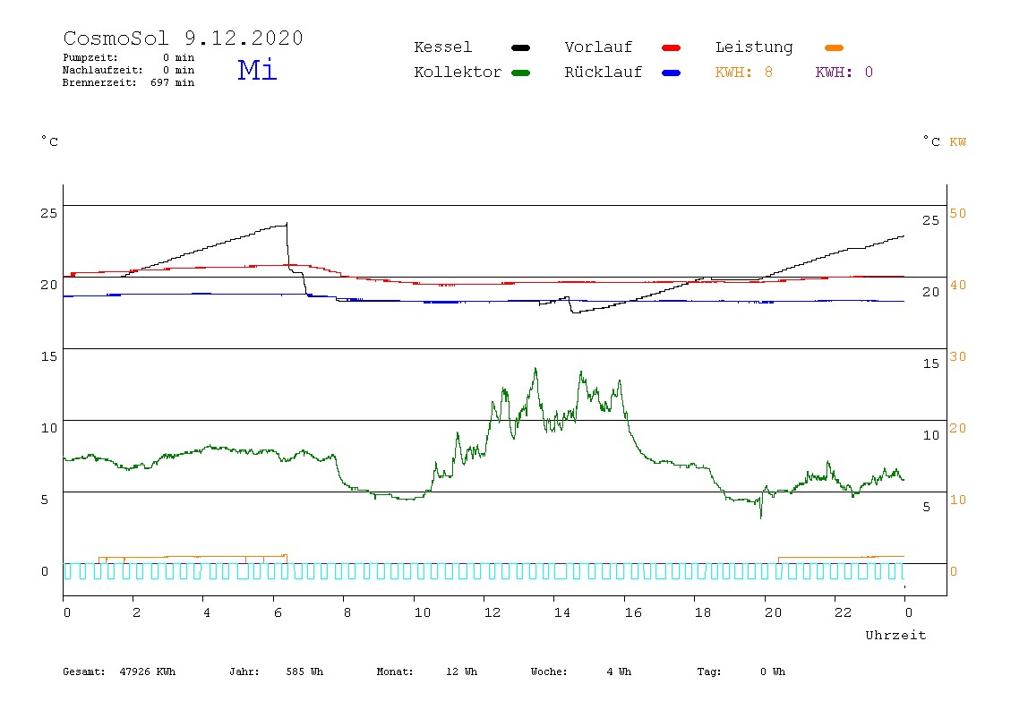Click the "Uhrzeit" axis title
Viewport: 1028px width, 727px height.
[x=895, y=635]
